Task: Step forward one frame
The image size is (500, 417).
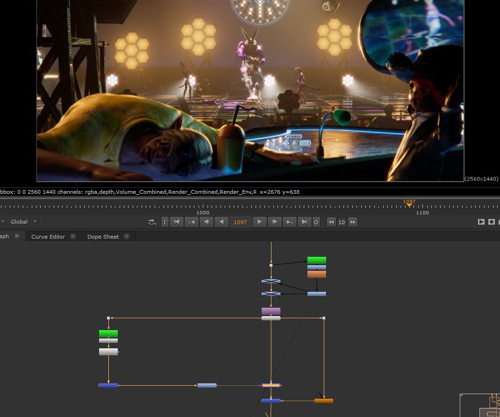Action: (275, 222)
